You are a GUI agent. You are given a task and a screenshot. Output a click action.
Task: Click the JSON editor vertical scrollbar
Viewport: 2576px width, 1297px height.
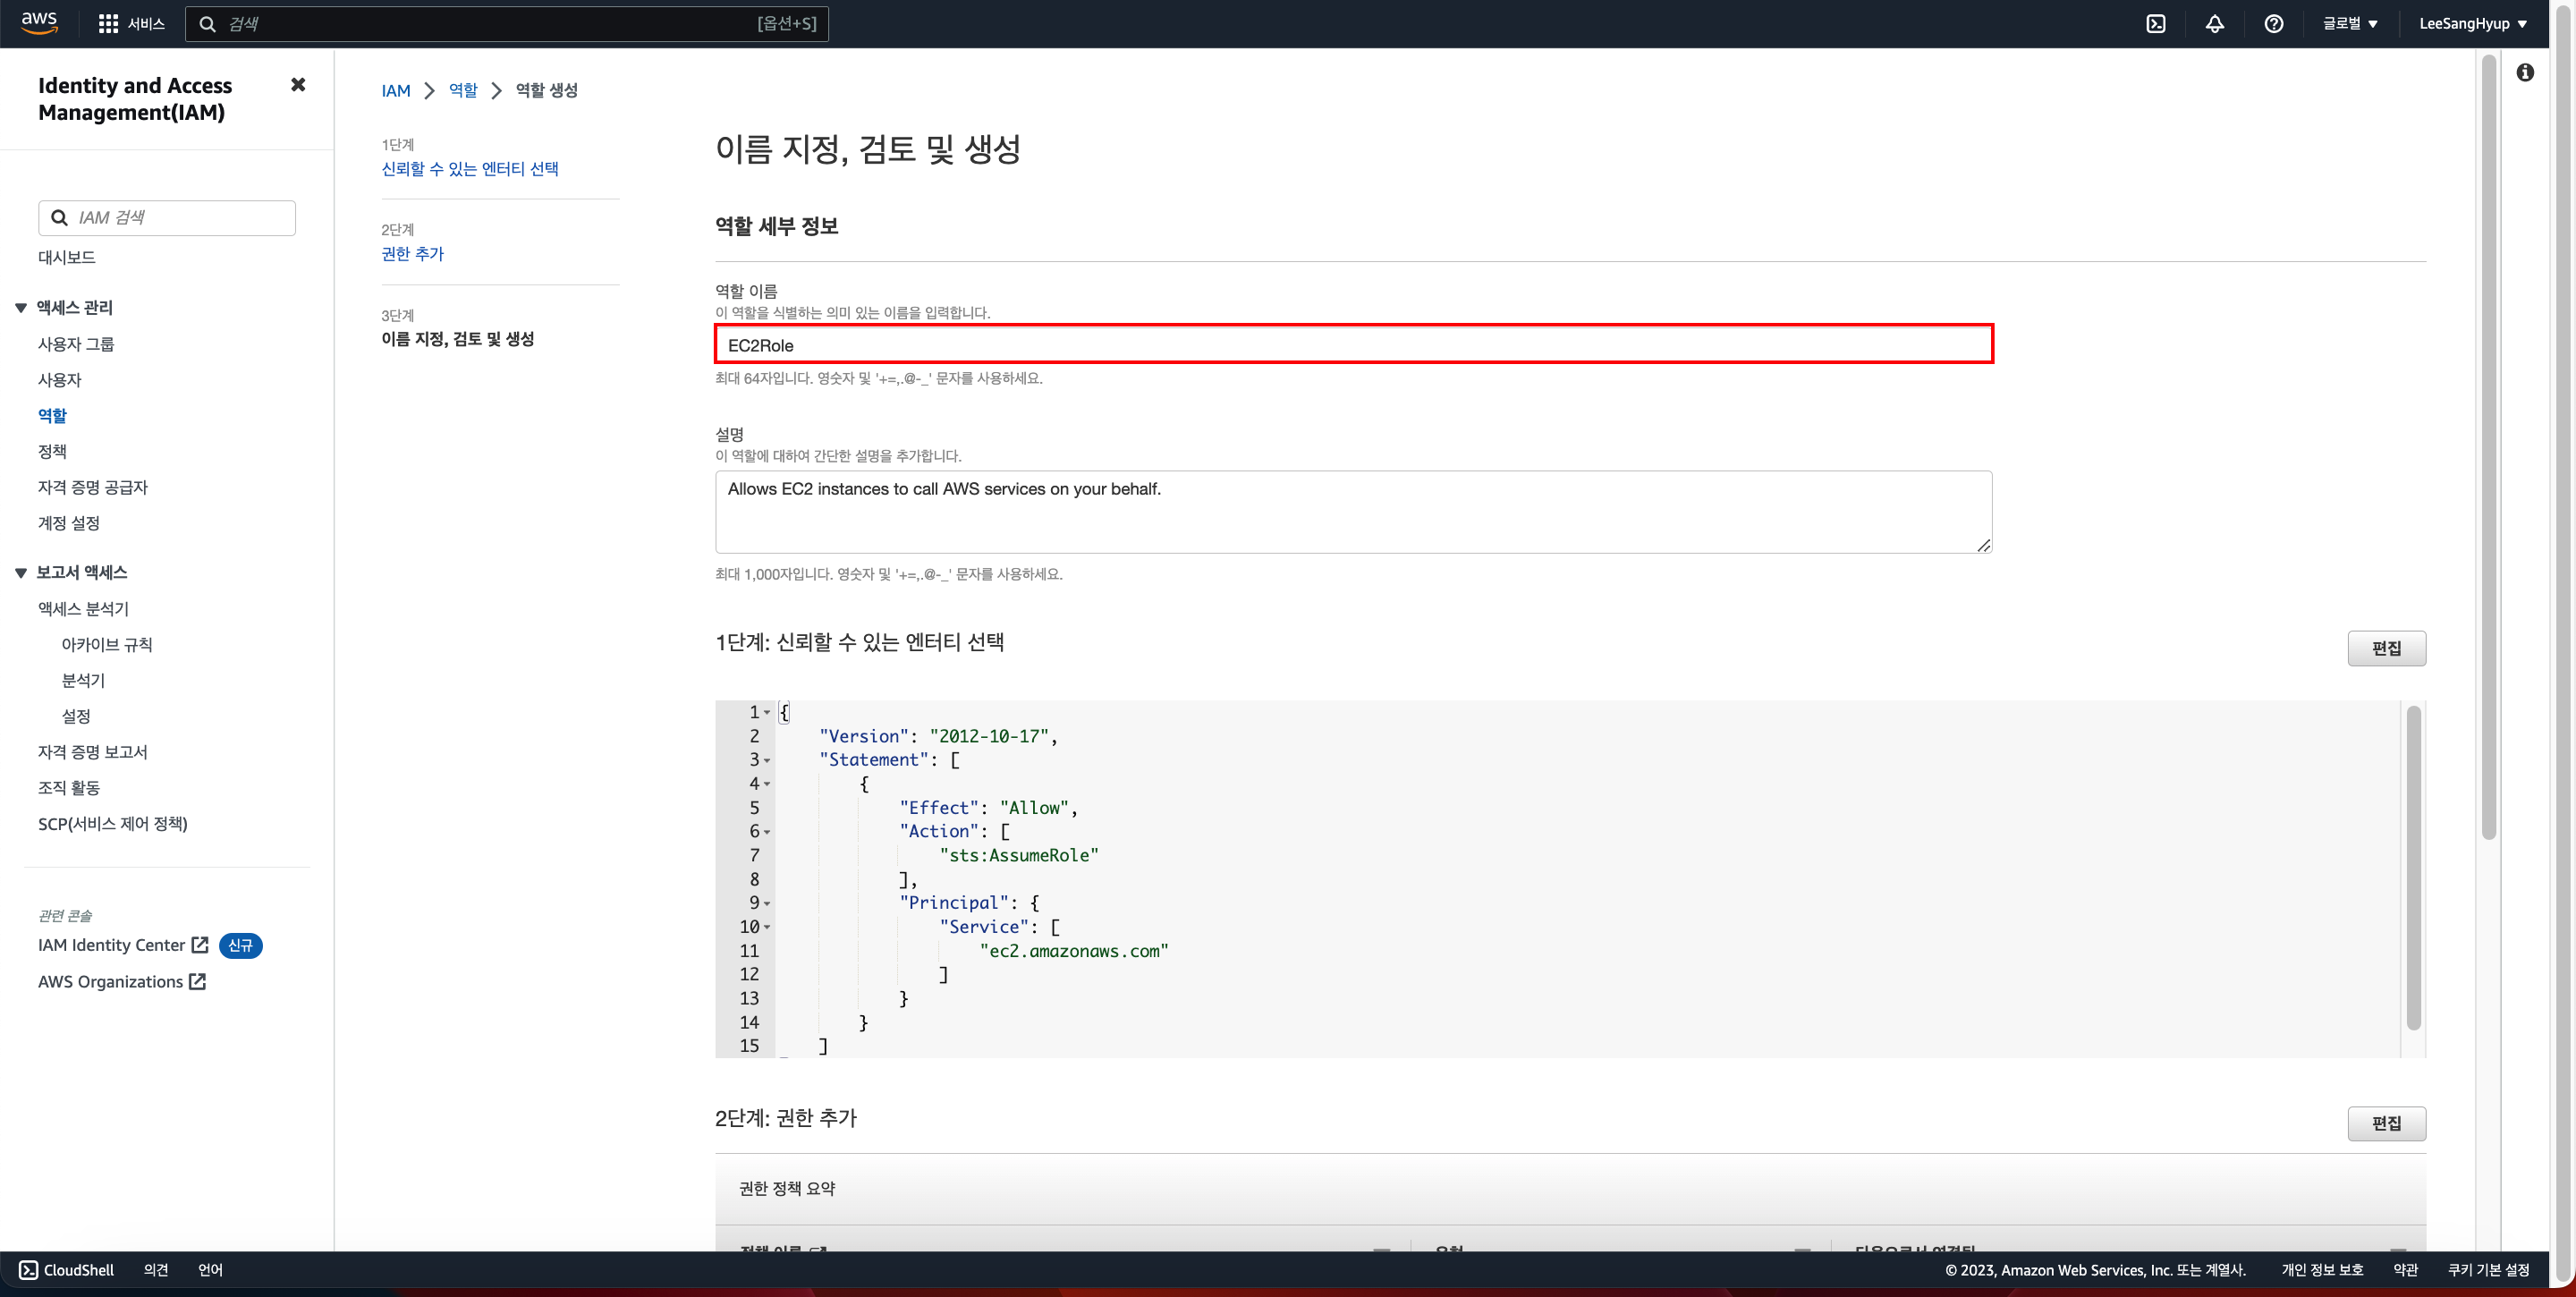coord(2412,868)
